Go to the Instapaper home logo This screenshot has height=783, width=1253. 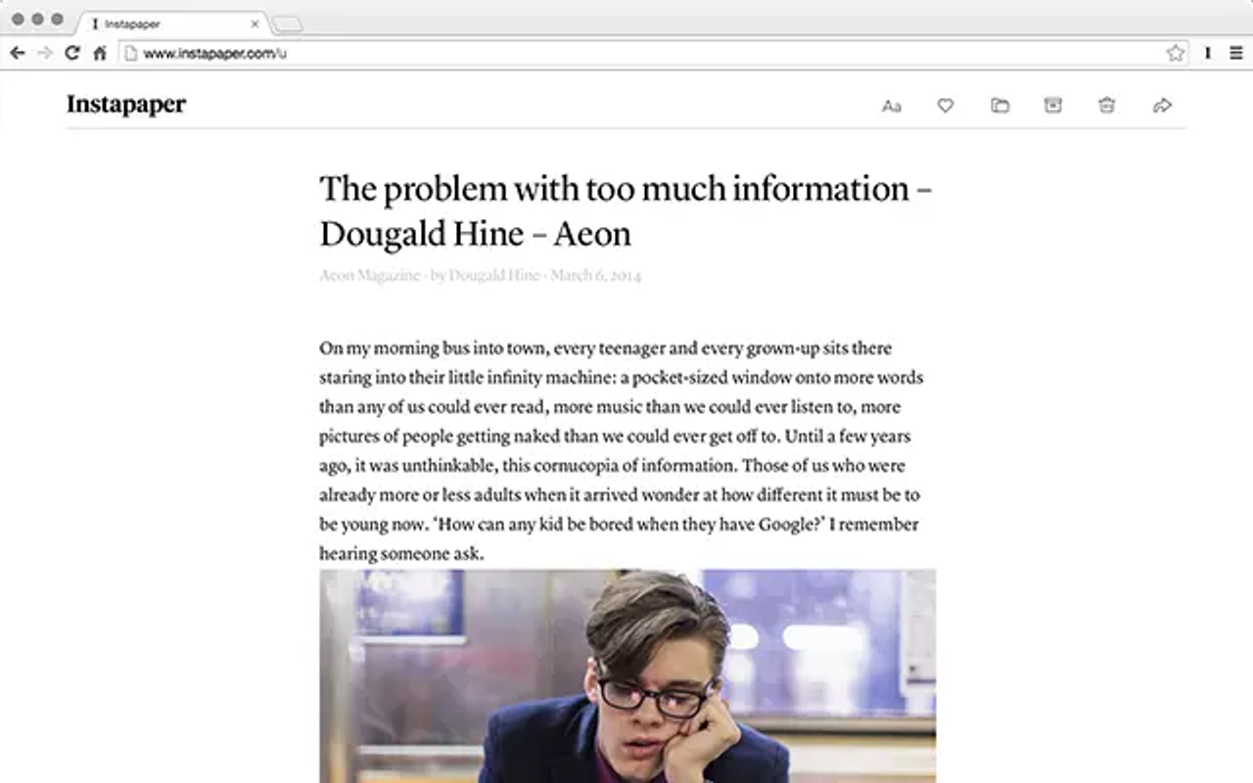[126, 104]
